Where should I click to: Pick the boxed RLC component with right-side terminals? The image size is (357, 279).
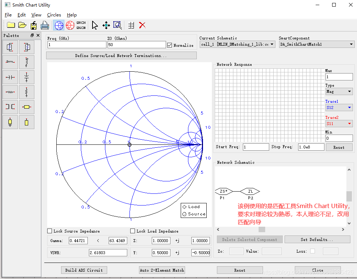(10, 47)
